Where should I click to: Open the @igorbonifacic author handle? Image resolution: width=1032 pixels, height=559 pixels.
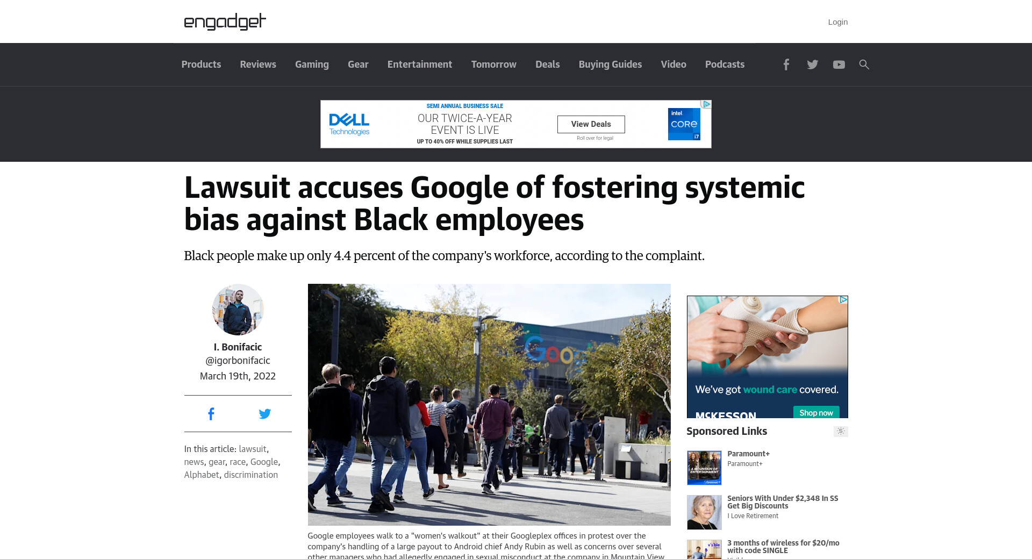tap(238, 361)
